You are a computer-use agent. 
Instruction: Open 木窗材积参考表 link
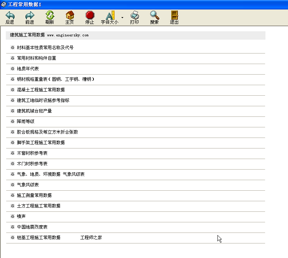coord(32,153)
